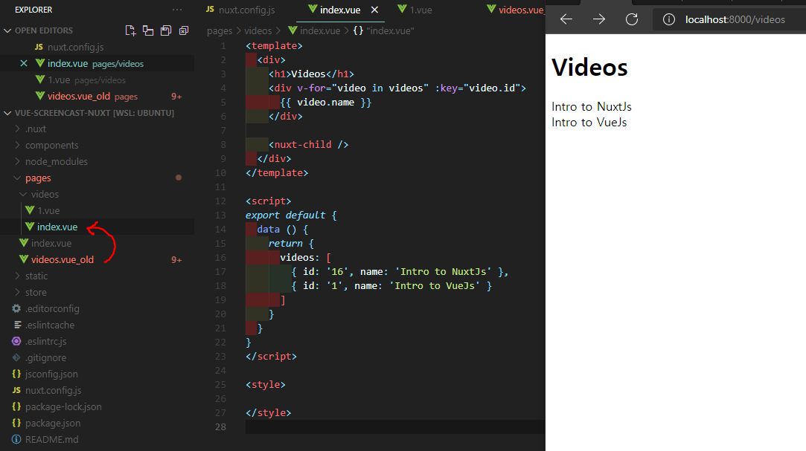Viewport: 806px width, 451px height.
Task: Open 1.vue in the videos folder tree
Action: (48, 211)
